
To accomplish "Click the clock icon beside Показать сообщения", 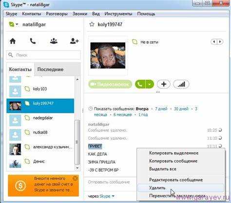I will [90, 109].
